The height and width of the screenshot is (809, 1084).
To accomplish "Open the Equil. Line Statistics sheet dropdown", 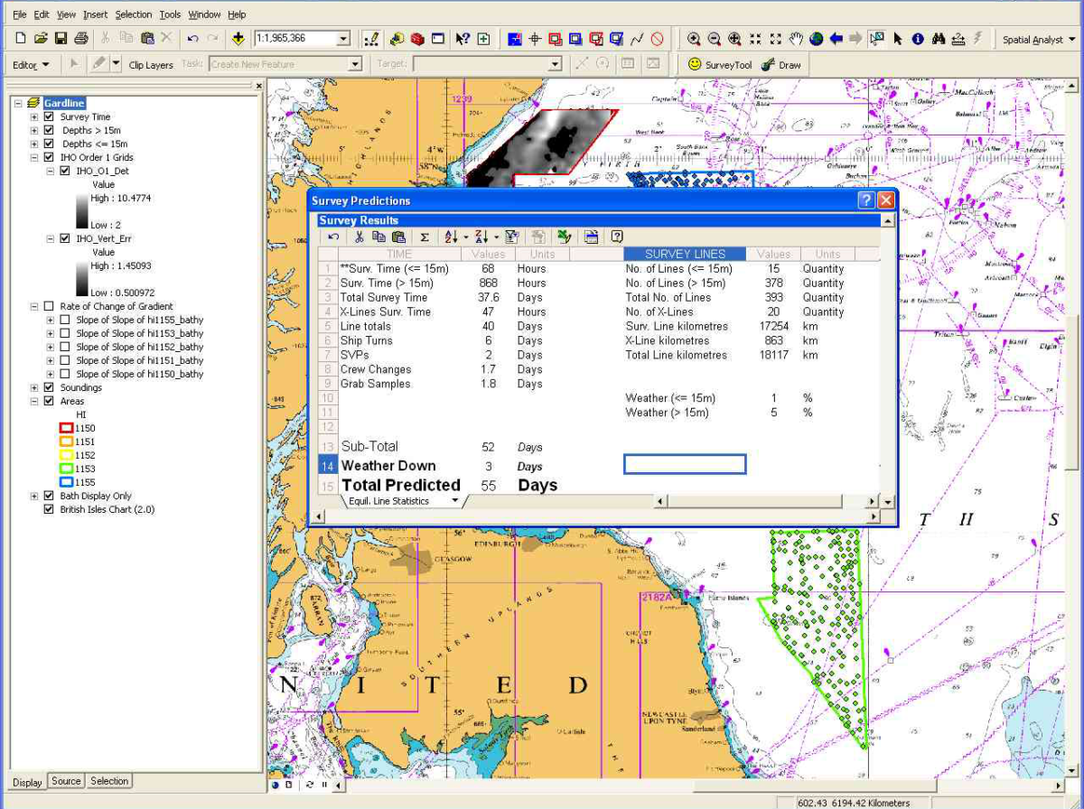I will click(x=454, y=501).
